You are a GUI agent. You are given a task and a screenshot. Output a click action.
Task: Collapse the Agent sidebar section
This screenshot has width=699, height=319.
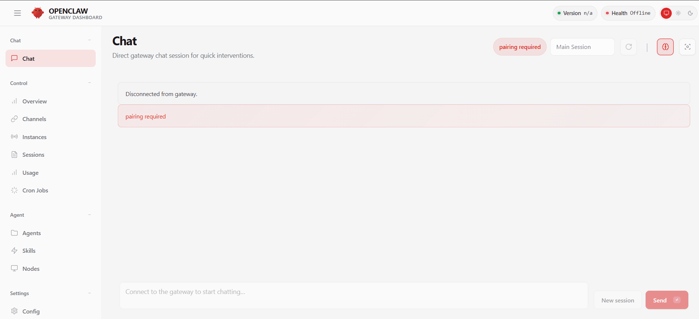pyautogui.click(x=89, y=215)
